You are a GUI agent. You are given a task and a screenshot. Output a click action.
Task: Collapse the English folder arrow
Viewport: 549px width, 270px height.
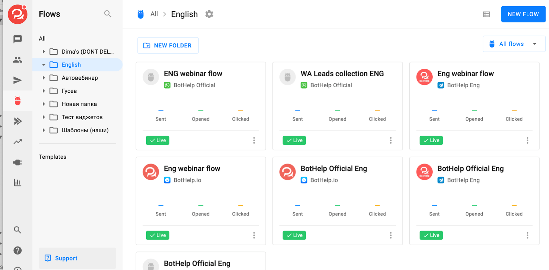(x=44, y=65)
